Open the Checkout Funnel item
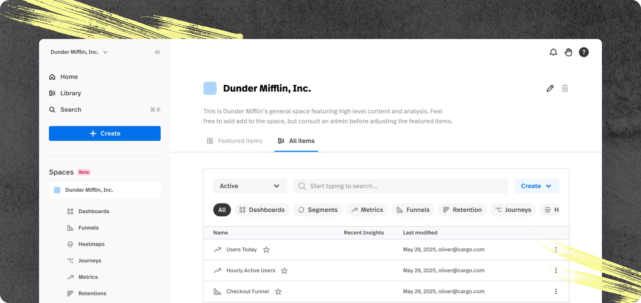641x303 pixels. [x=248, y=292]
